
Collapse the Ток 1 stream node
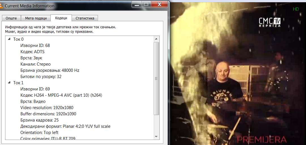[9, 83]
